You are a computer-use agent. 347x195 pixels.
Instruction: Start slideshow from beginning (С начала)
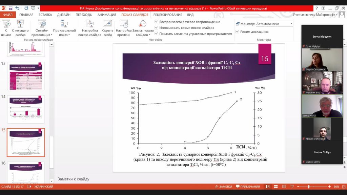pos(6,28)
